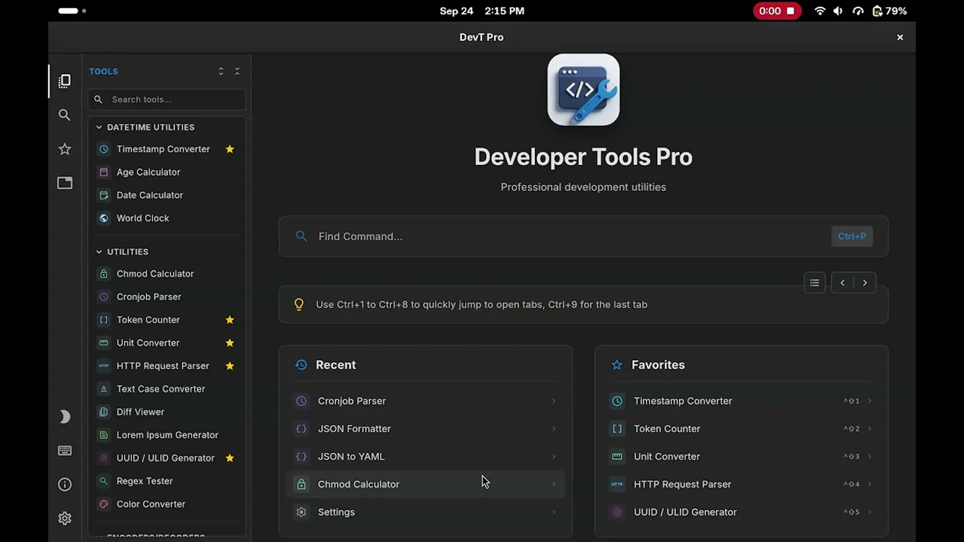Open Age Calculator in sidebar
The height and width of the screenshot is (542, 964).
tap(167, 172)
